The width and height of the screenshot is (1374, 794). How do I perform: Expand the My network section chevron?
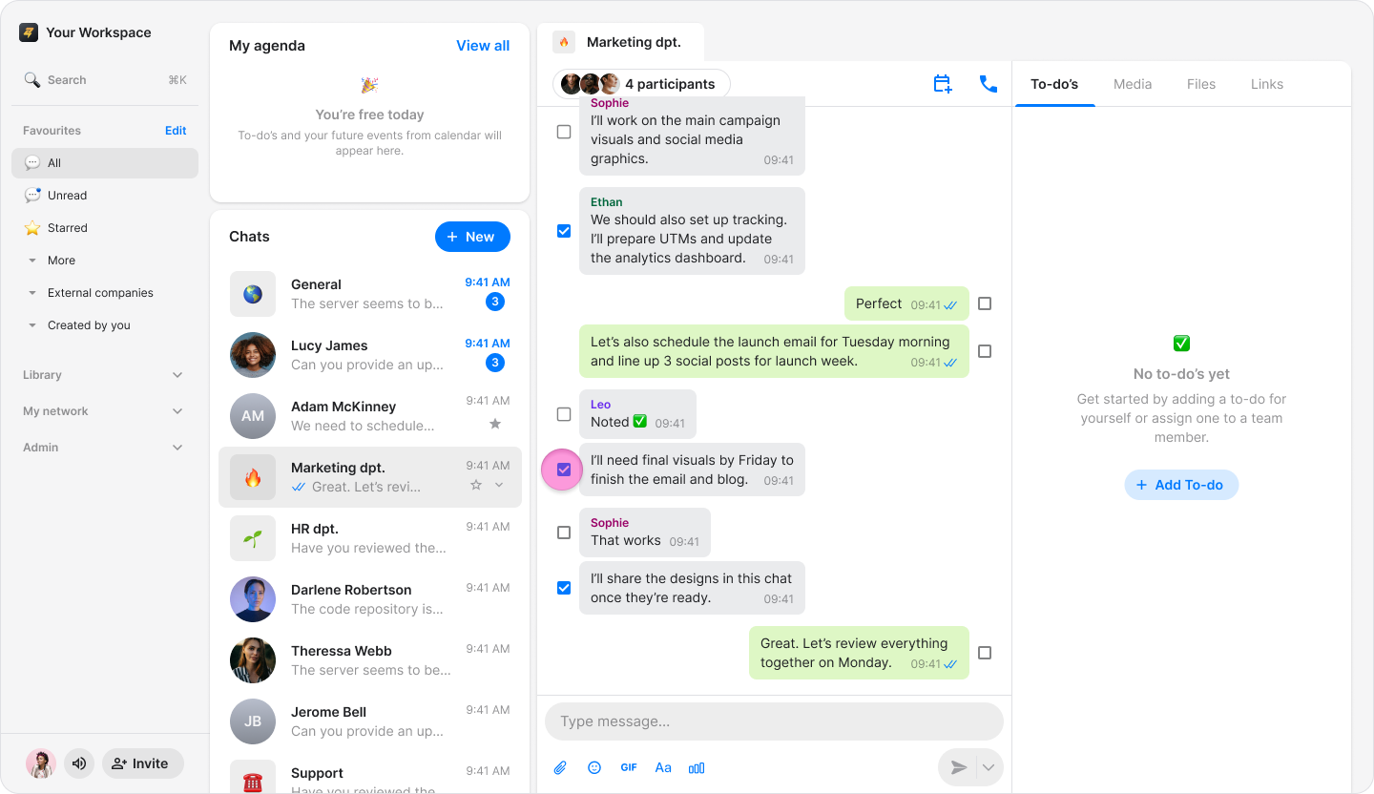coord(177,411)
